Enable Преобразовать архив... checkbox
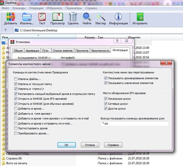183x166 pixels. [16, 133]
